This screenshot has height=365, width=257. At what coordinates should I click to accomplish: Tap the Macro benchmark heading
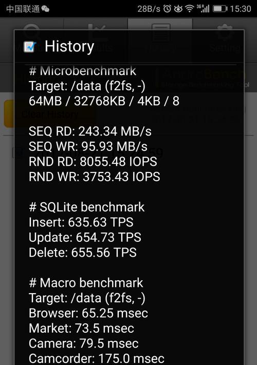click(86, 283)
